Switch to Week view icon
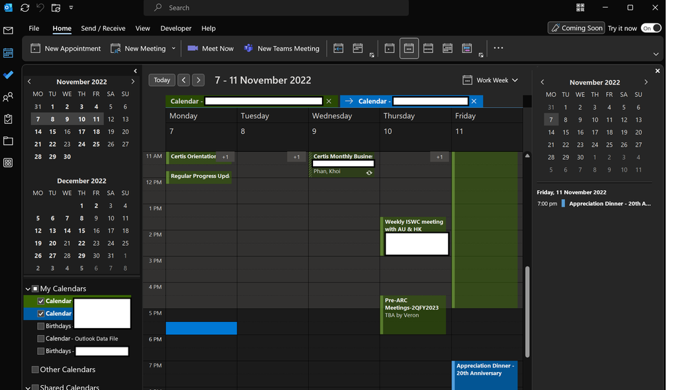The width and height of the screenshot is (685, 390). [428, 49]
